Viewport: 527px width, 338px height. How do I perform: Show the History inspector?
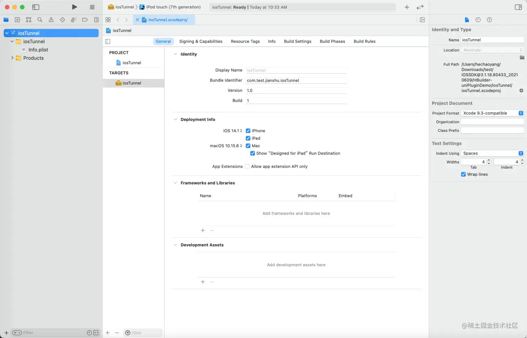[x=478, y=20]
